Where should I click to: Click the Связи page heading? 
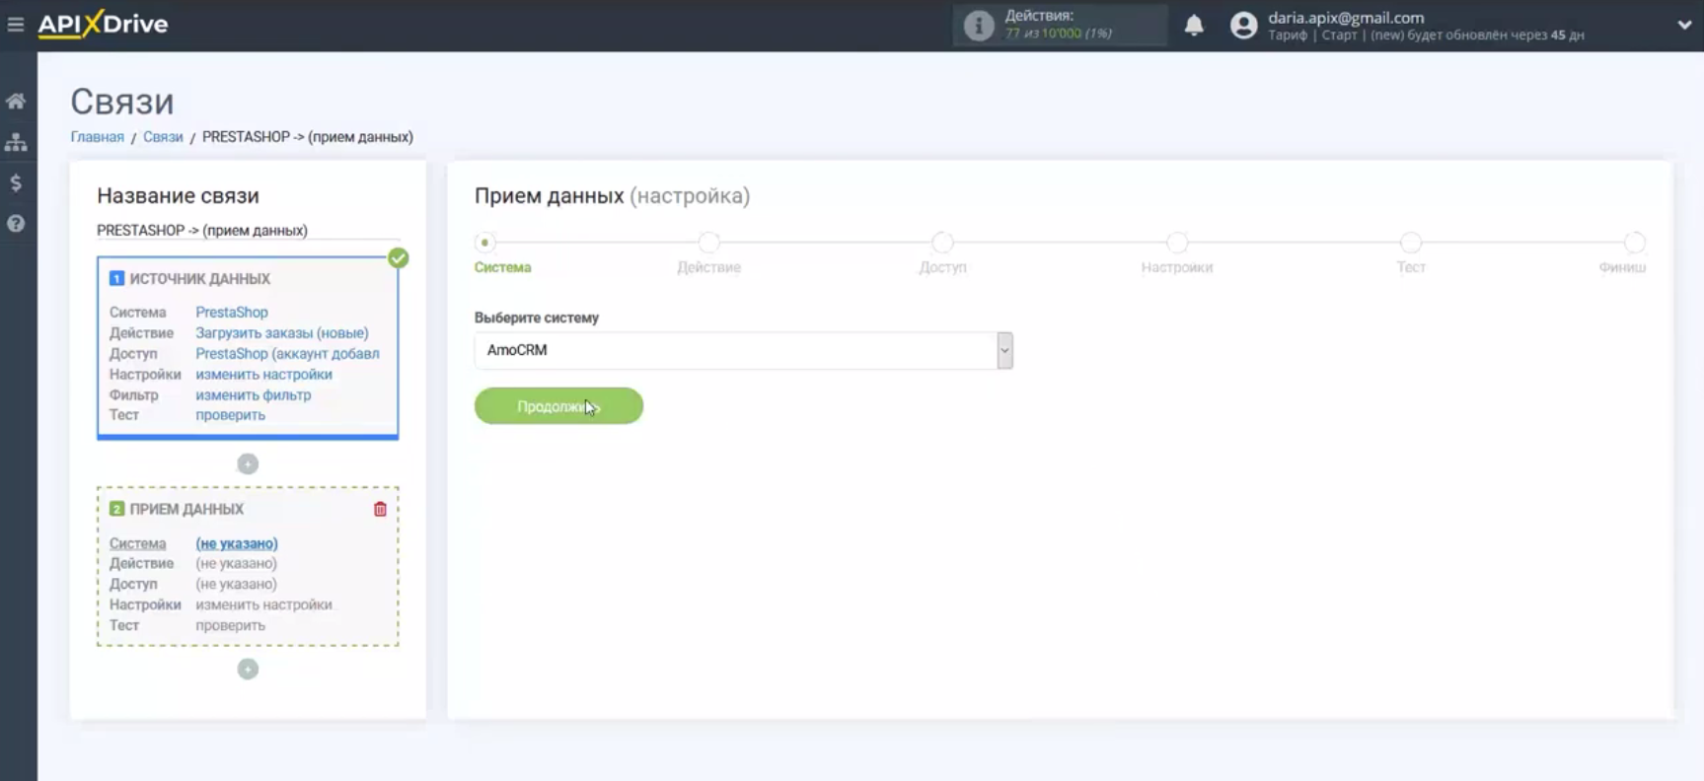(122, 102)
